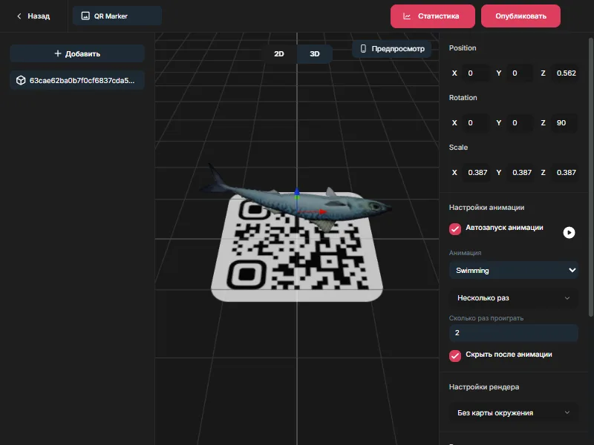Viewport: 594px width, 445px height.
Task: Open Предпросмотр preview
Action: (x=392, y=49)
